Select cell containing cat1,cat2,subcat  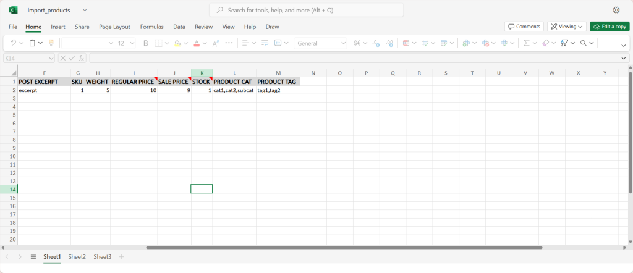(x=234, y=90)
